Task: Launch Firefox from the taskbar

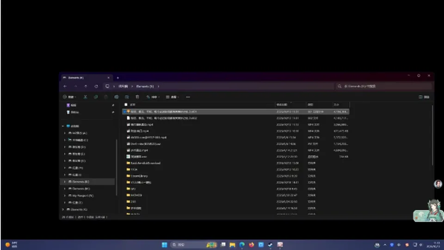Action: click(x=252, y=244)
